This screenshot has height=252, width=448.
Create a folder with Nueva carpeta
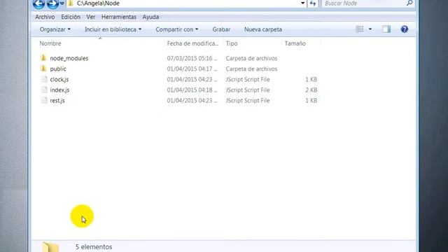[263, 29]
